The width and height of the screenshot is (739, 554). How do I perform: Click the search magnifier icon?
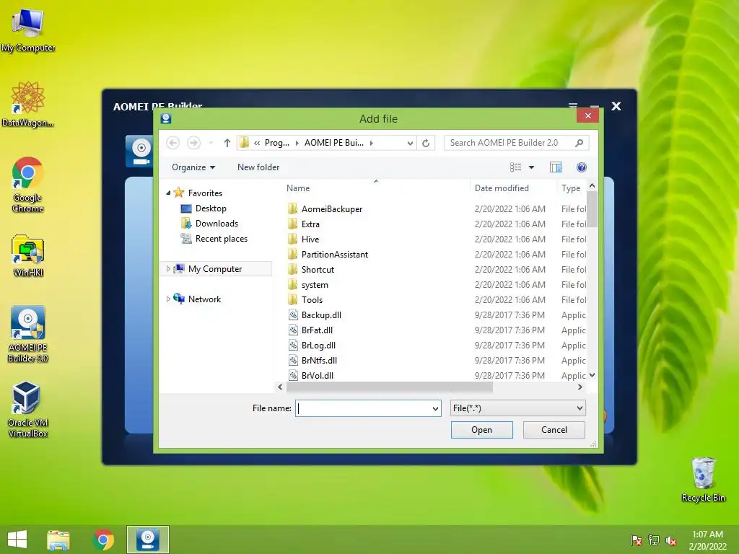click(580, 143)
